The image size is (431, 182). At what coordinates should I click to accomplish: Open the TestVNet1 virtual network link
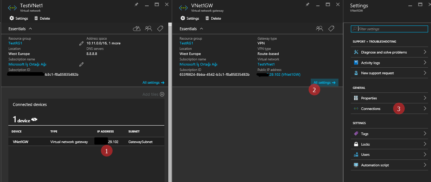coord(266,64)
